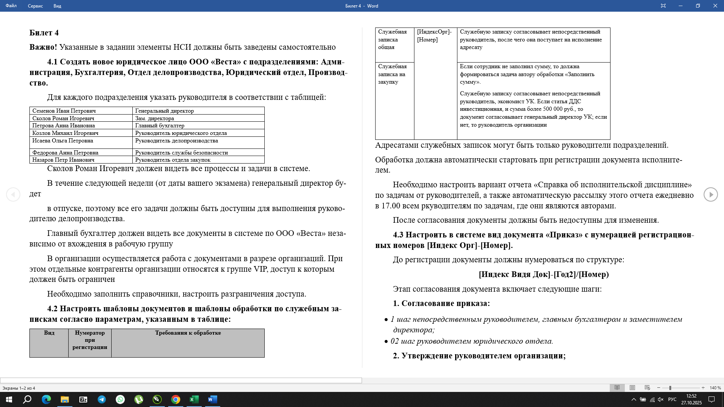724x407 pixels.
Task: Go to next screens with right arrow
Action: coord(710,194)
